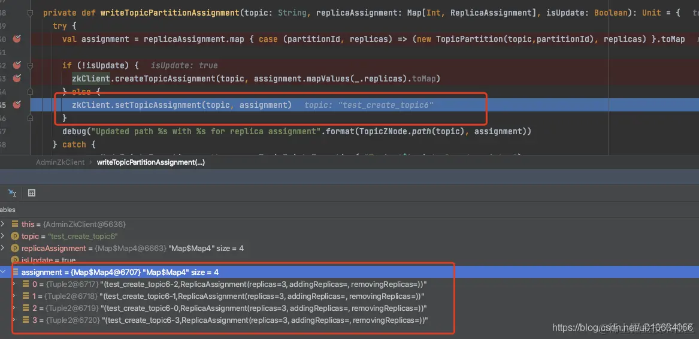
Task: Select the AdminZkClient breadcrumb
Action: pos(60,162)
